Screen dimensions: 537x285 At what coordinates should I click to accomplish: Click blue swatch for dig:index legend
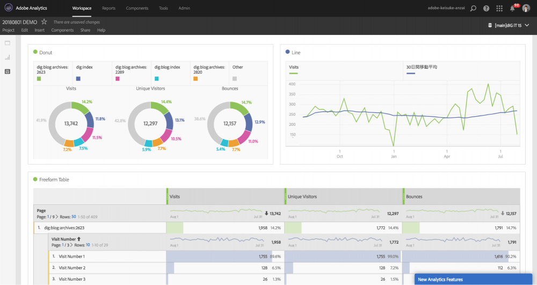pos(78,79)
